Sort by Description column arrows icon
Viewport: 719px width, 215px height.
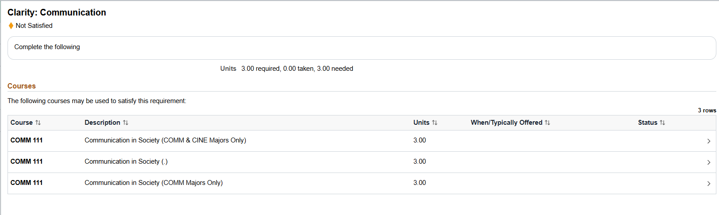(126, 123)
